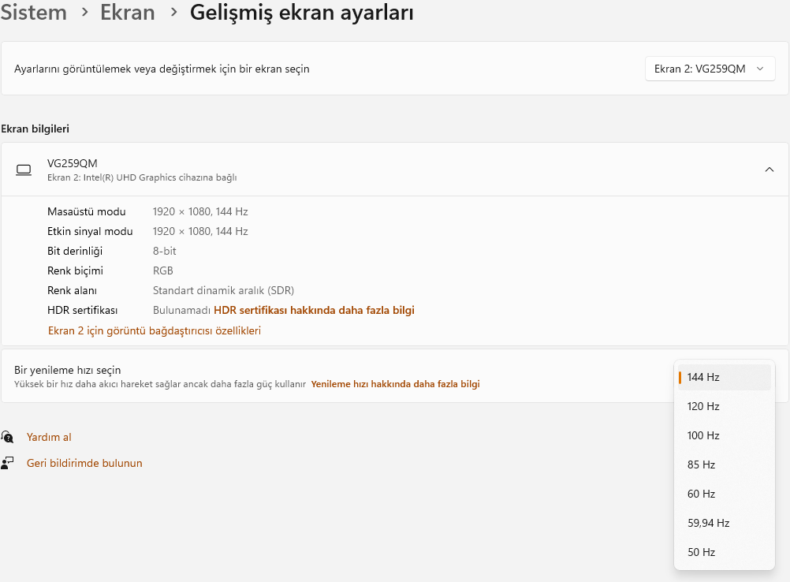Open Geri bildirimde bulunun link
This screenshot has height=582, width=790.
click(84, 463)
